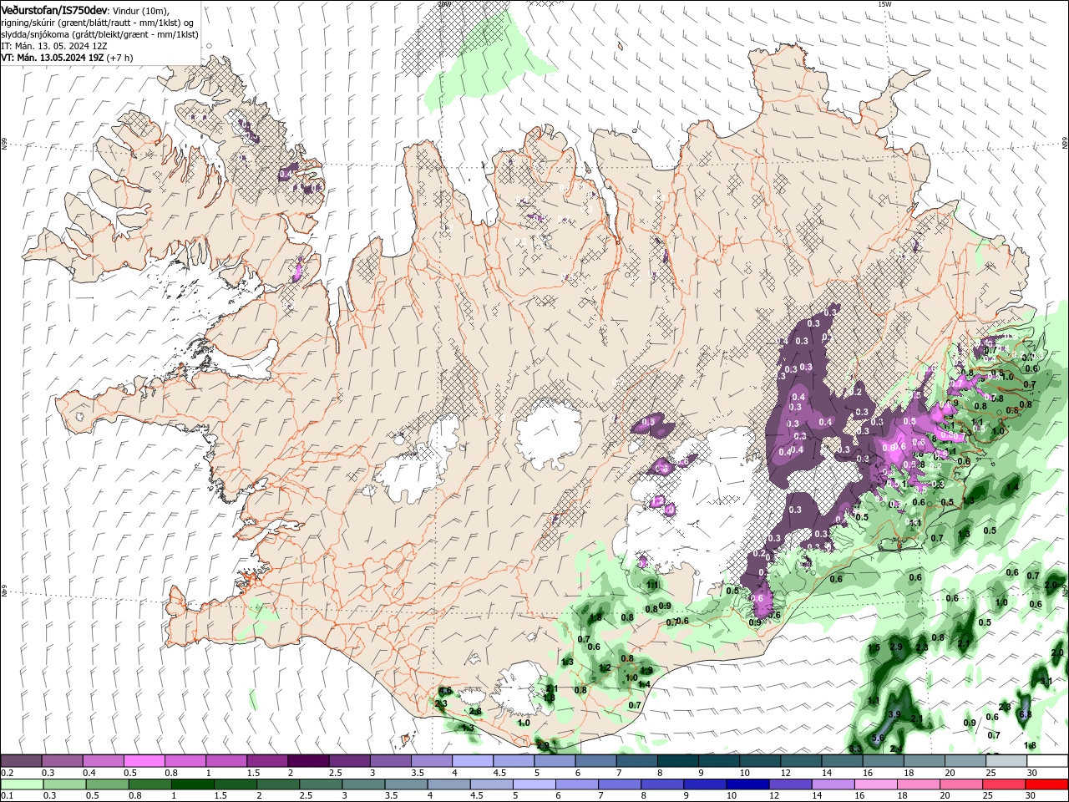Click the '3.9' precipitation value on the map
The width and height of the screenshot is (1069, 802).
(x=894, y=714)
